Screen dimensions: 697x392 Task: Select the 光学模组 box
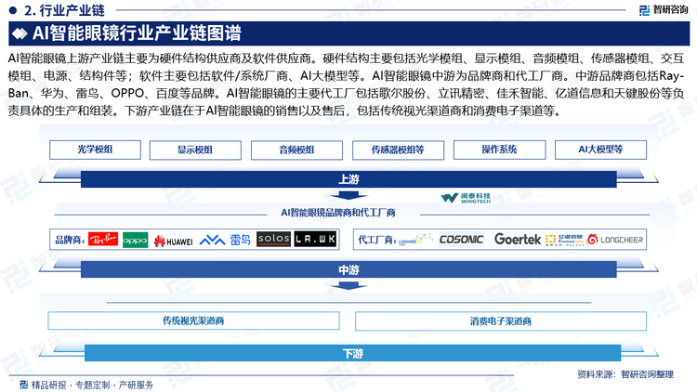(95, 150)
